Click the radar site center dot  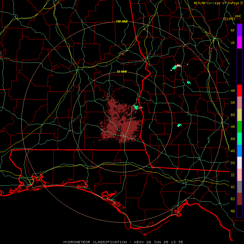122,122
